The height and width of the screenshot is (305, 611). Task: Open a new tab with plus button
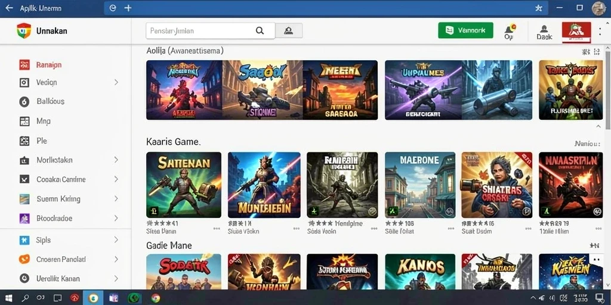pyautogui.click(x=128, y=8)
